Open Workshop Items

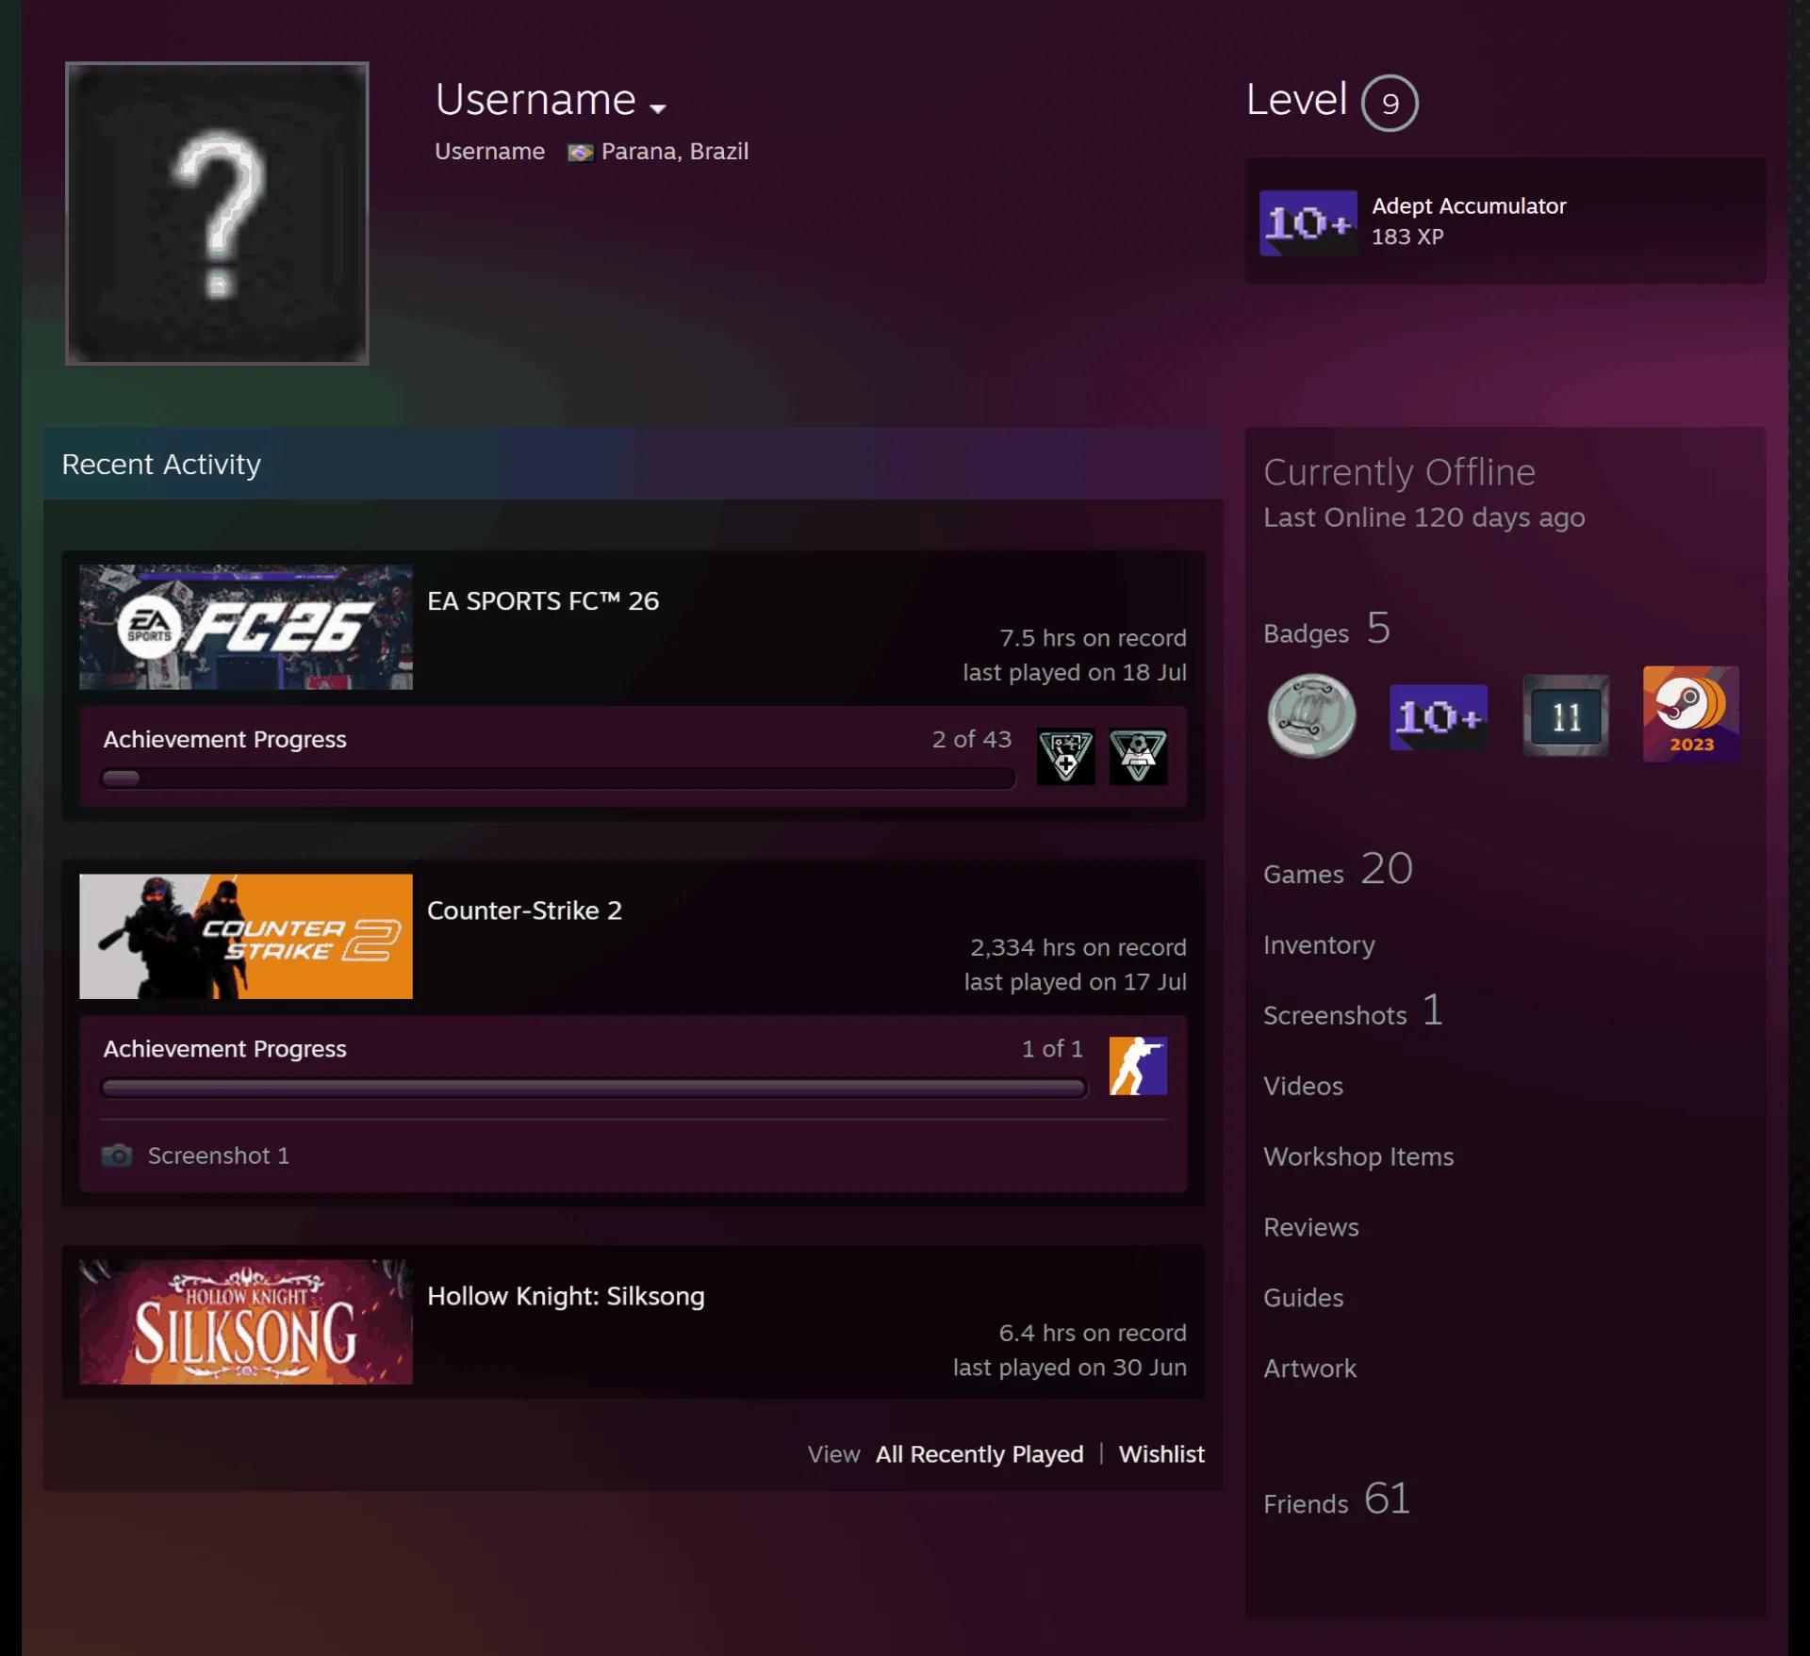pos(1358,1156)
